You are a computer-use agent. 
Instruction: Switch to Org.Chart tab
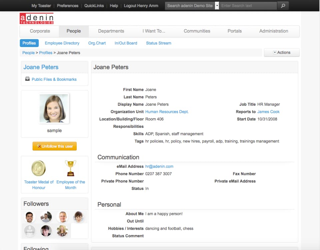click(x=97, y=43)
